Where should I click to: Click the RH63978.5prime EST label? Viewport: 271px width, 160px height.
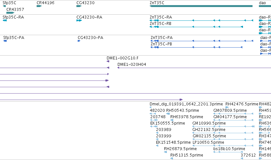point(187,117)
